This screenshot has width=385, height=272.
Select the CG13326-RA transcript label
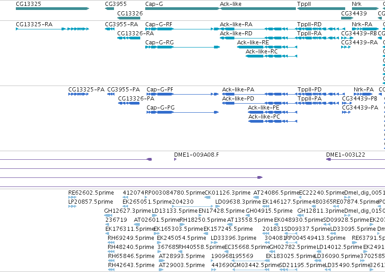point(136,33)
